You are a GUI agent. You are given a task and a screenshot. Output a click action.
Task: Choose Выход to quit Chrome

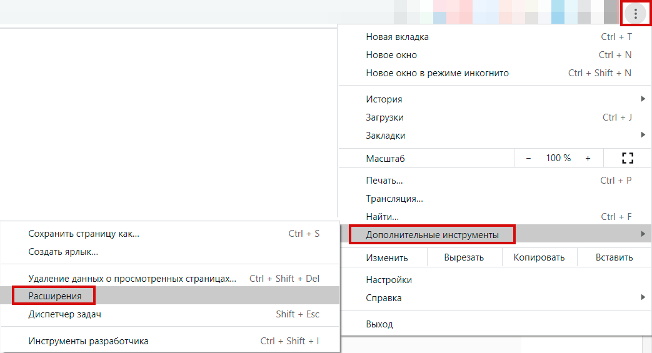(x=495, y=324)
